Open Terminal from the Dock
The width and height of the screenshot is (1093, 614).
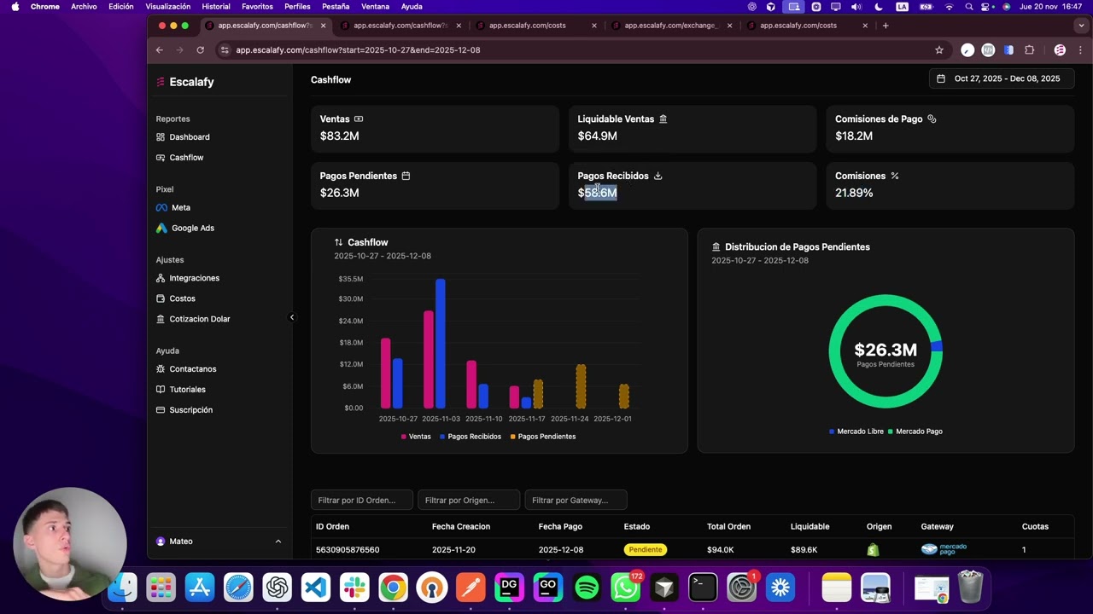point(703,588)
